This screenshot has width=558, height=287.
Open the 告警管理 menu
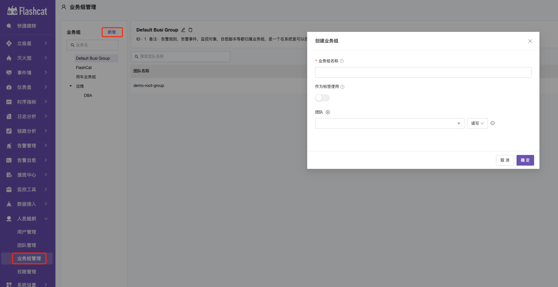pyautogui.click(x=27, y=146)
